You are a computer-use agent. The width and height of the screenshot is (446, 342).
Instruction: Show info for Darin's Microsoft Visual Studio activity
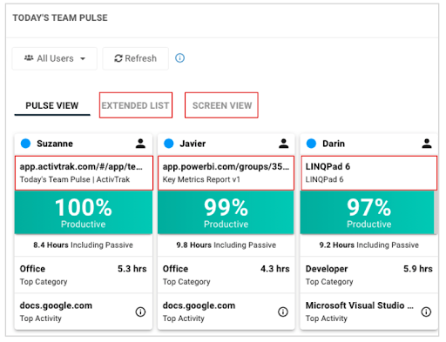click(426, 312)
